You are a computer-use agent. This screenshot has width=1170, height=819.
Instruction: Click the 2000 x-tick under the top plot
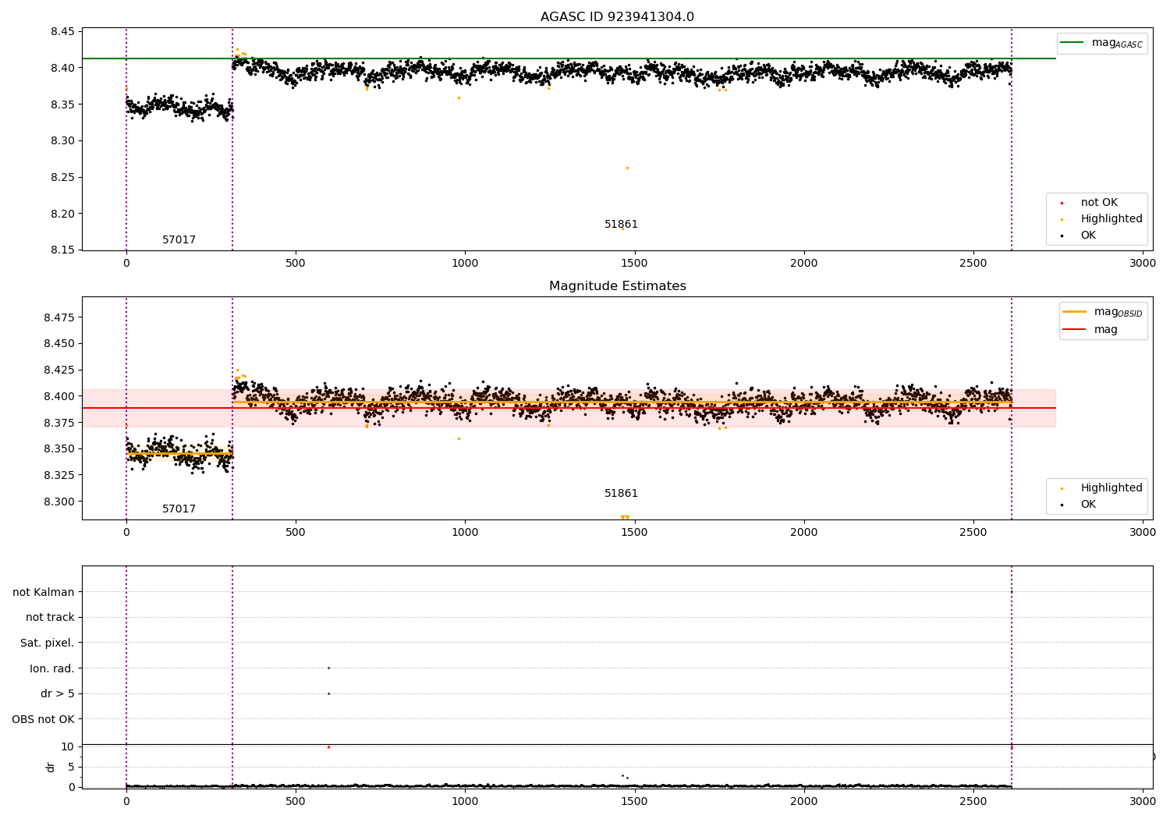[x=804, y=264]
